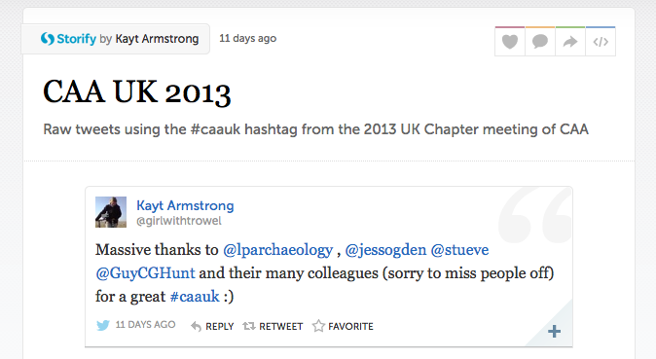This screenshot has height=359, width=656.
Task: Visit the @girlwithtrowel handle
Action: click(179, 221)
